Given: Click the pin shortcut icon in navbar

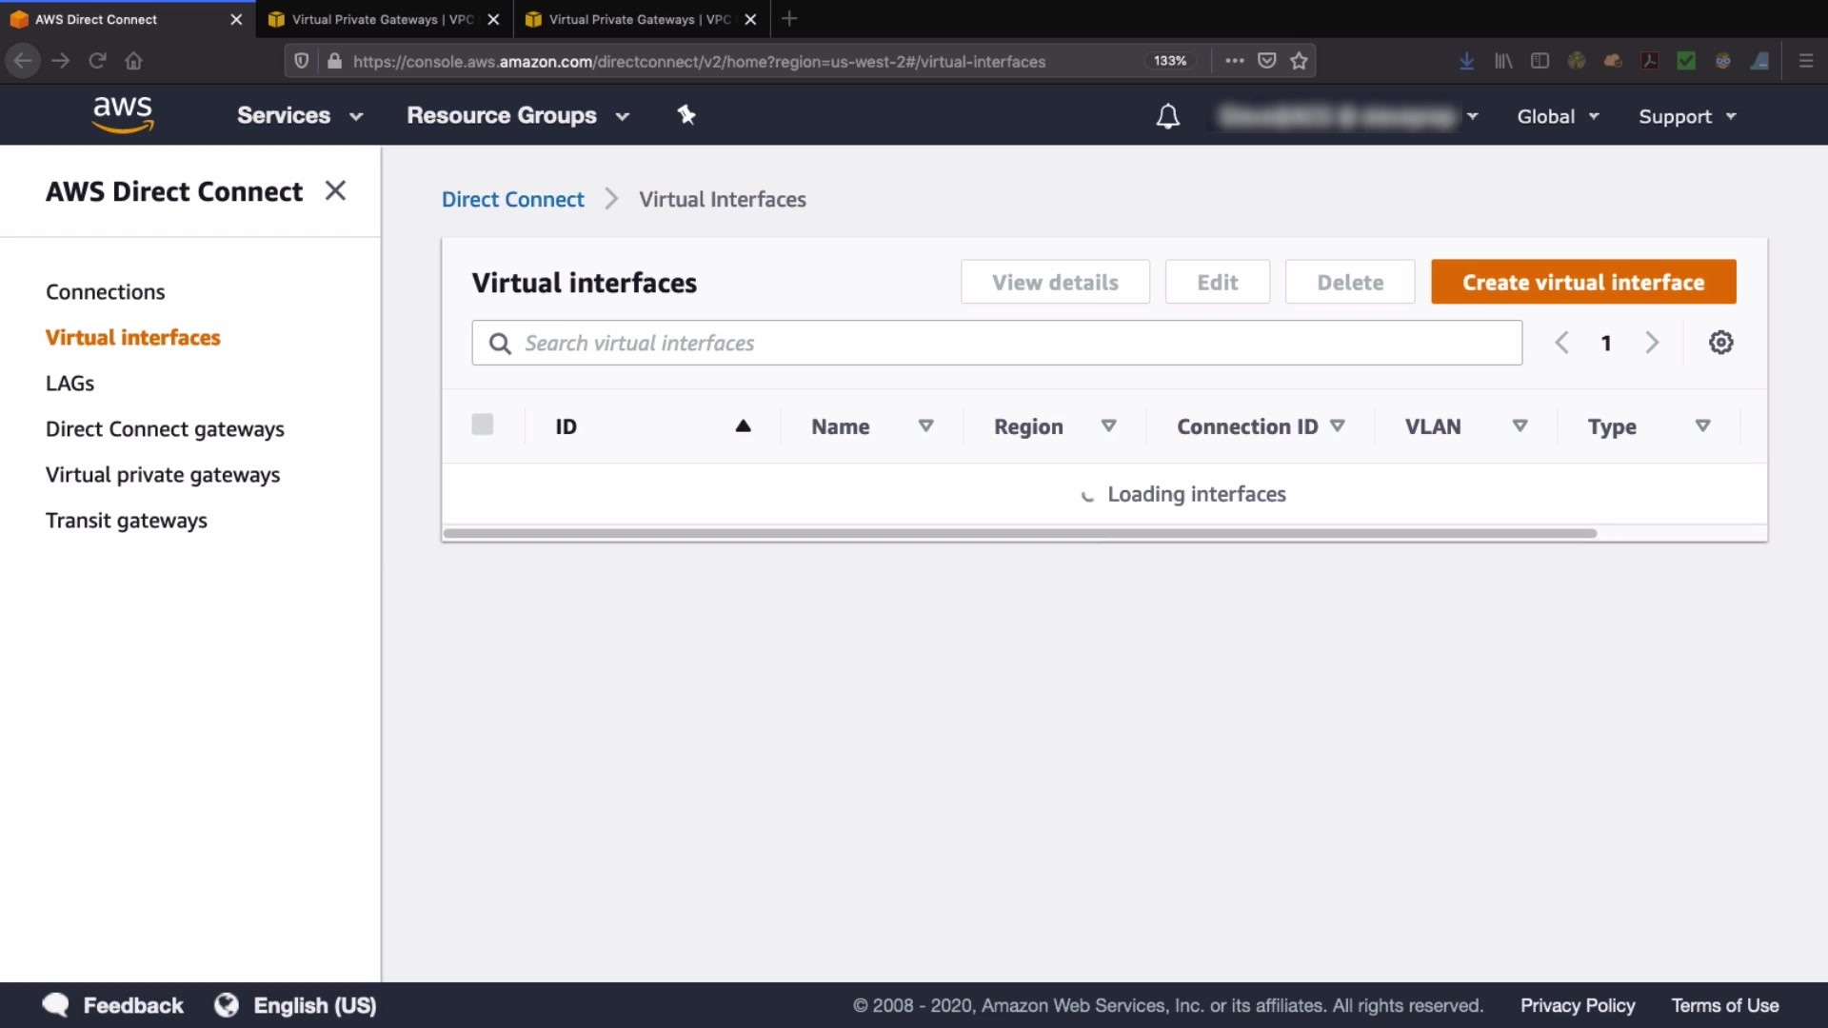Looking at the screenshot, I should 686,115.
